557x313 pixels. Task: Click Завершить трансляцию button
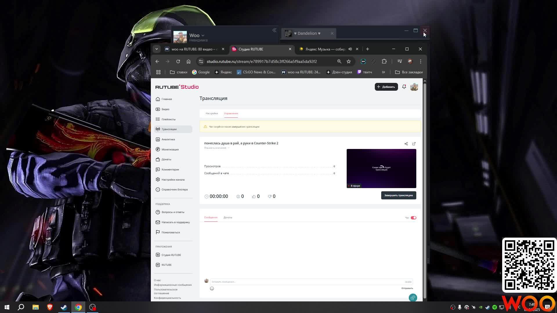[398, 195]
